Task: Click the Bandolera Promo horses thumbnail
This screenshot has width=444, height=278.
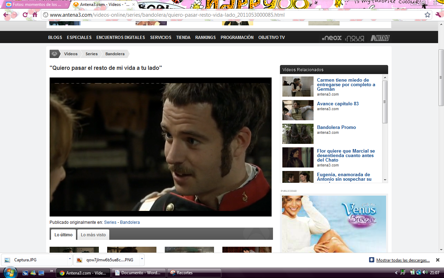Action: pos(298,134)
